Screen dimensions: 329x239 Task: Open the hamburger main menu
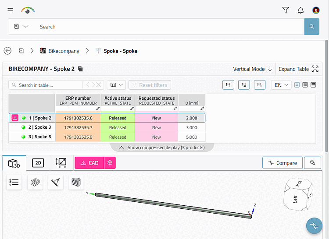point(10,10)
